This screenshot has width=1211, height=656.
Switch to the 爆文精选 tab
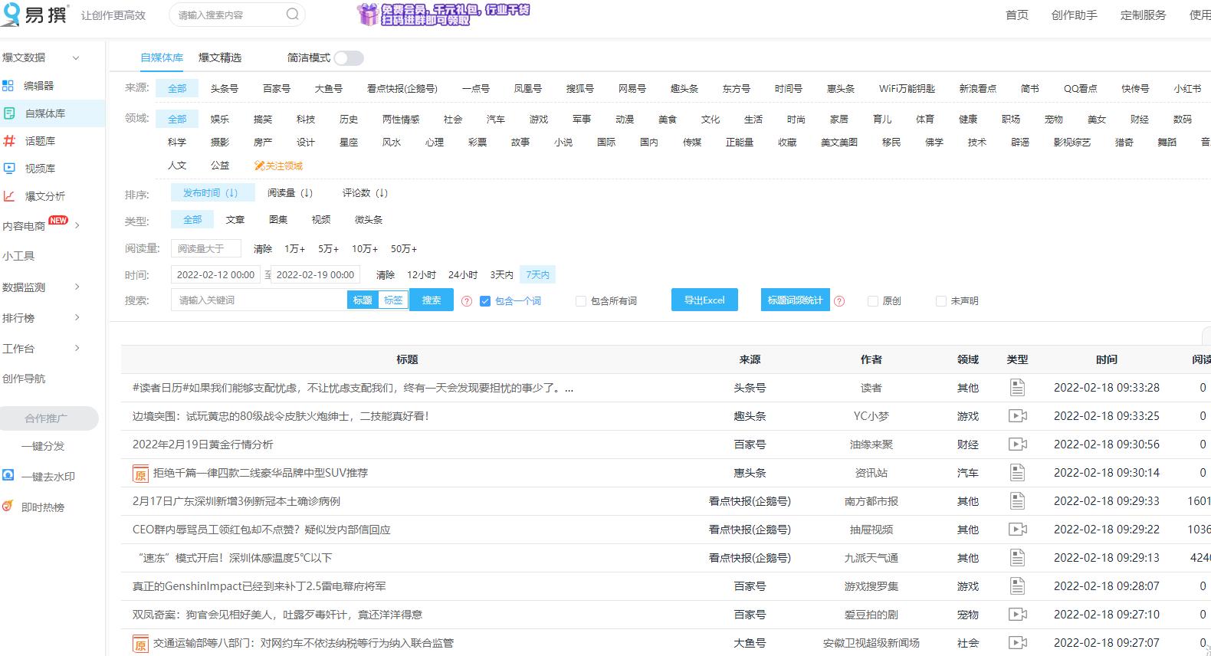(x=220, y=57)
